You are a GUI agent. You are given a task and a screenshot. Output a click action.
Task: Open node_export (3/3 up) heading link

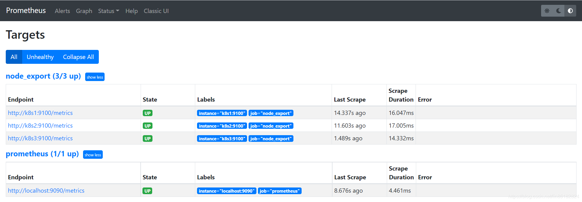click(43, 76)
